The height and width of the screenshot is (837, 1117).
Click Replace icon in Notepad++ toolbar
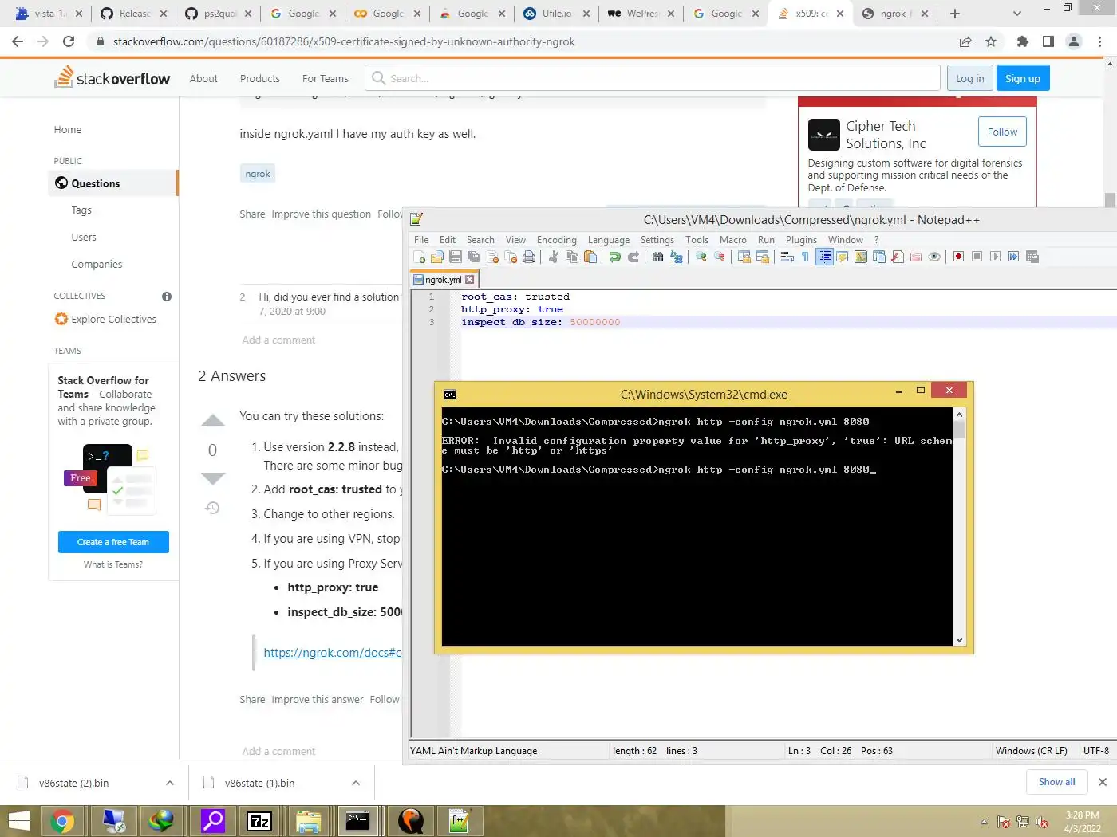pyautogui.click(x=677, y=257)
